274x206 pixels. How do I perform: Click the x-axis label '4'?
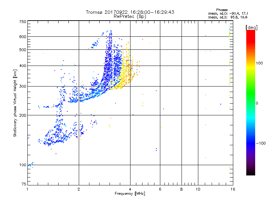coord(130,189)
